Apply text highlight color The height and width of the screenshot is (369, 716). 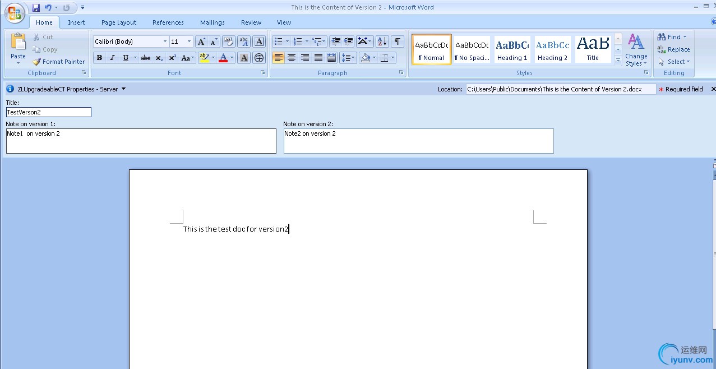coord(204,58)
